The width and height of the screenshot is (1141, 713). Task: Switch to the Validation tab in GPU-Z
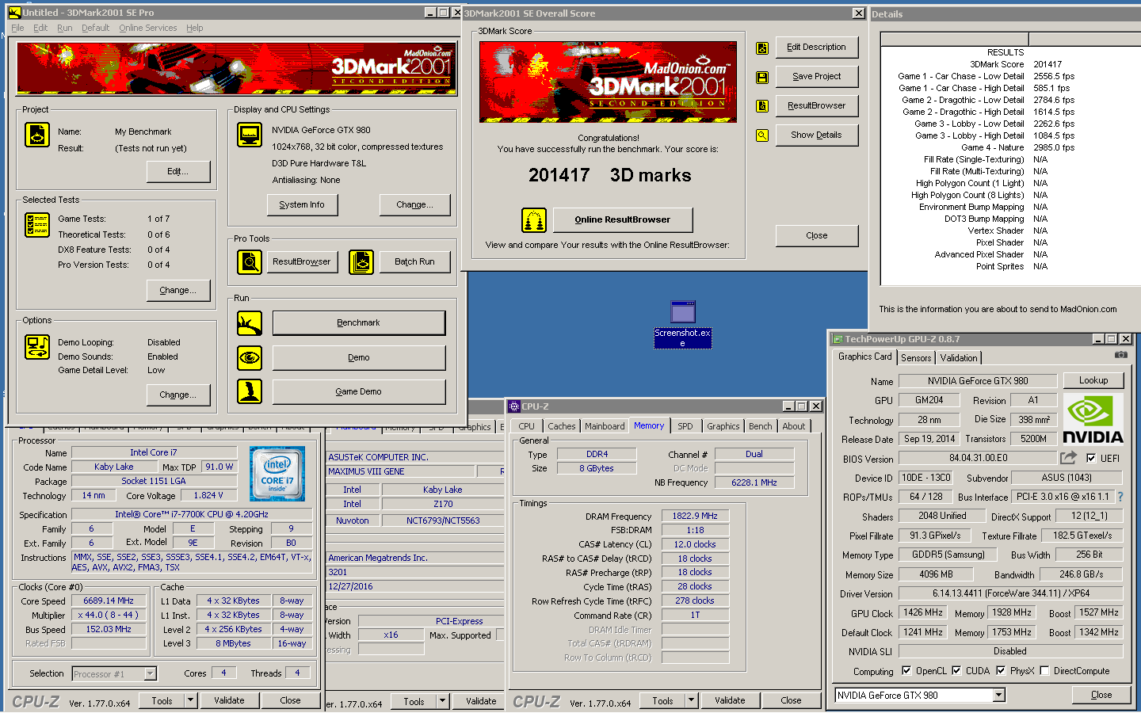[x=959, y=358]
